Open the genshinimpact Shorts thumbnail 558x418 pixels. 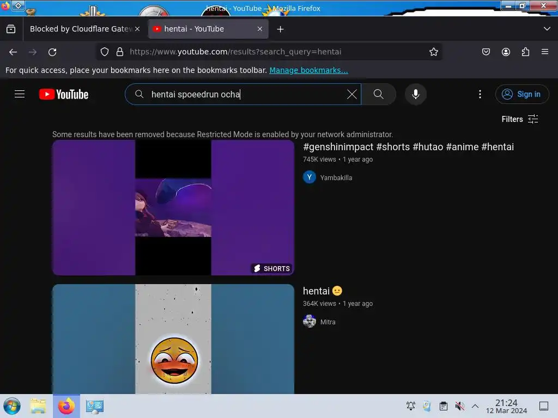point(173,207)
